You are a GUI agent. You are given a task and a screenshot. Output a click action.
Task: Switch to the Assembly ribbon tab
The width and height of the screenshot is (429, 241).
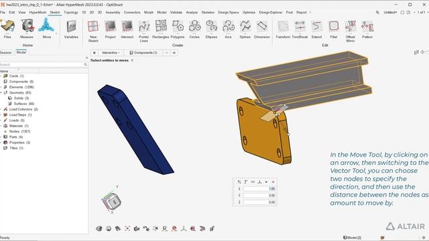pyautogui.click(x=113, y=12)
